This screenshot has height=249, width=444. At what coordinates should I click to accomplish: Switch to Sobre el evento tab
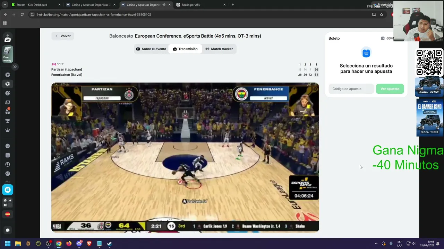click(151, 49)
